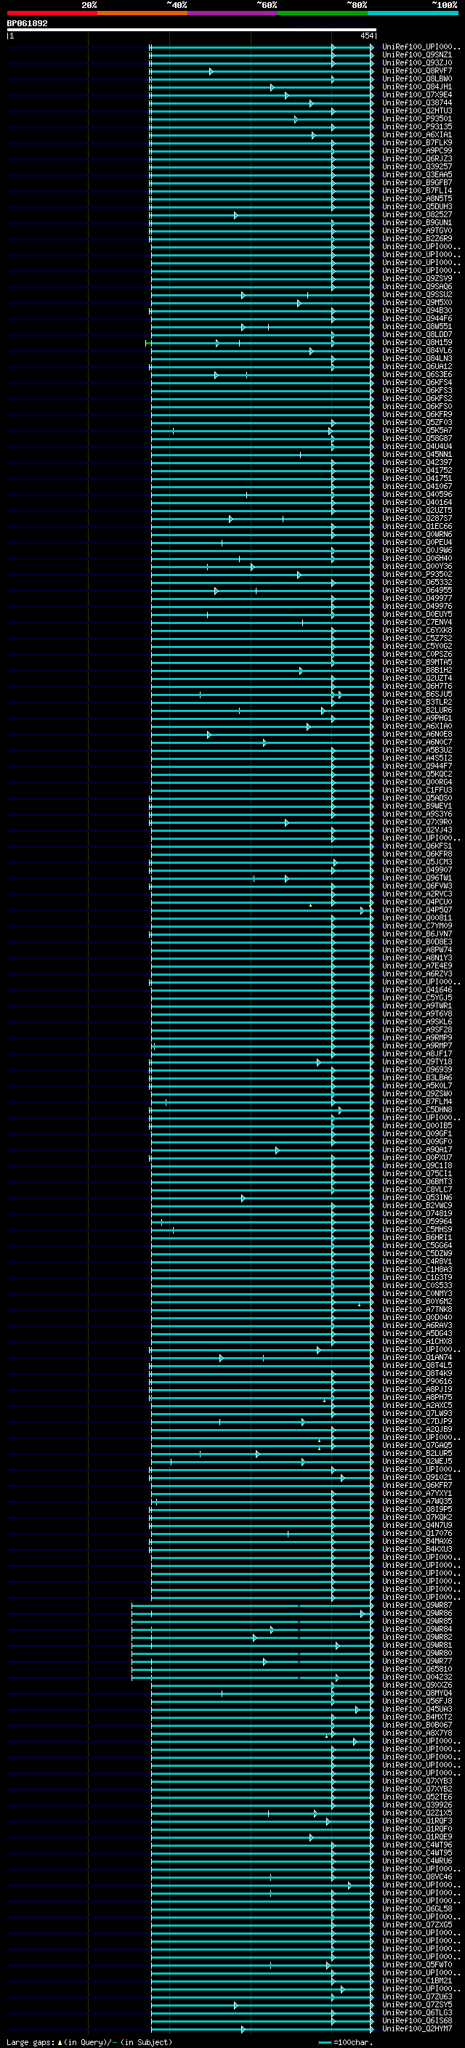Select hit UniRef100_Q5K5A7
The image size is (465, 2048).
click(417, 430)
